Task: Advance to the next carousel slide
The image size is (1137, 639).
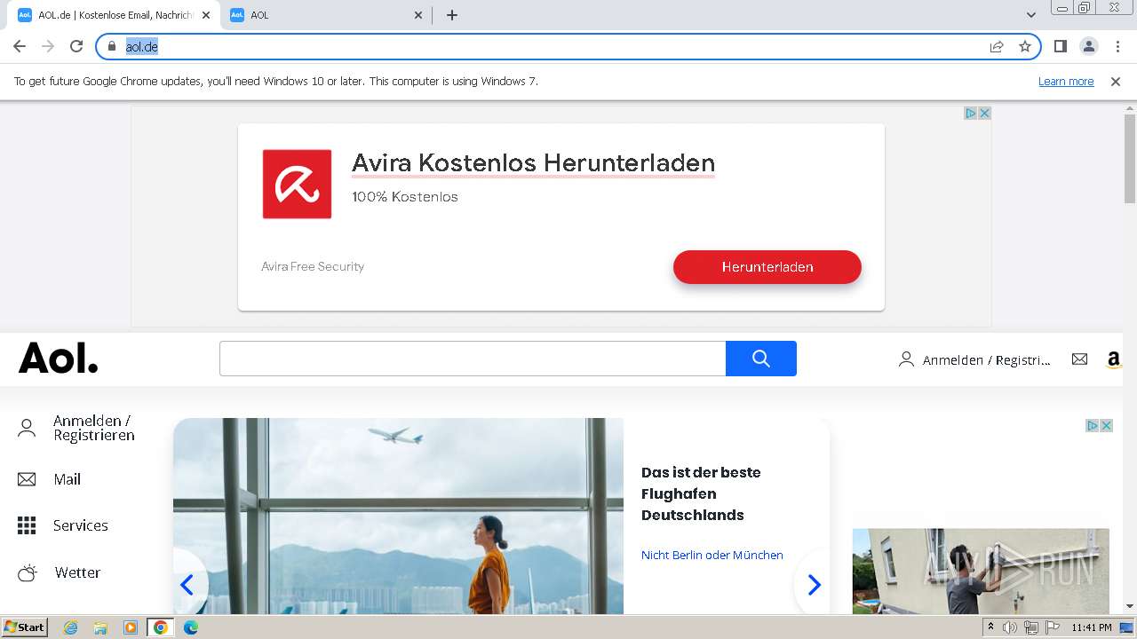Action: coord(815,584)
